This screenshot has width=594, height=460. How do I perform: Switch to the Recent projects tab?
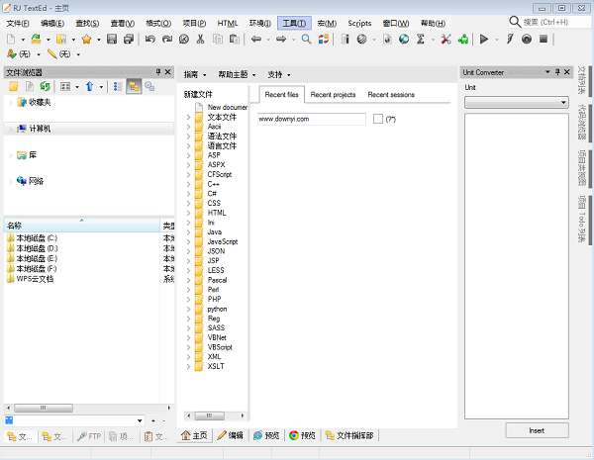click(333, 95)
